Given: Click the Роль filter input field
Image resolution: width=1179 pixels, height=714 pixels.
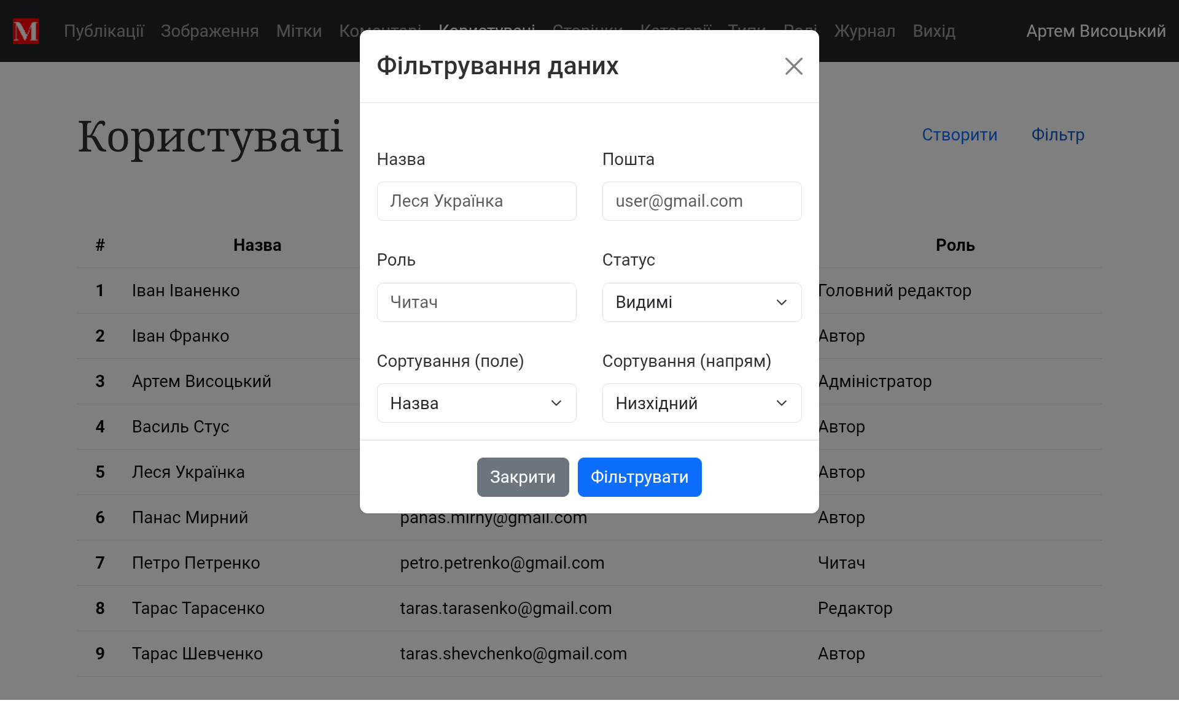Looking at the screenshot, I should click(x=476, y=302).
